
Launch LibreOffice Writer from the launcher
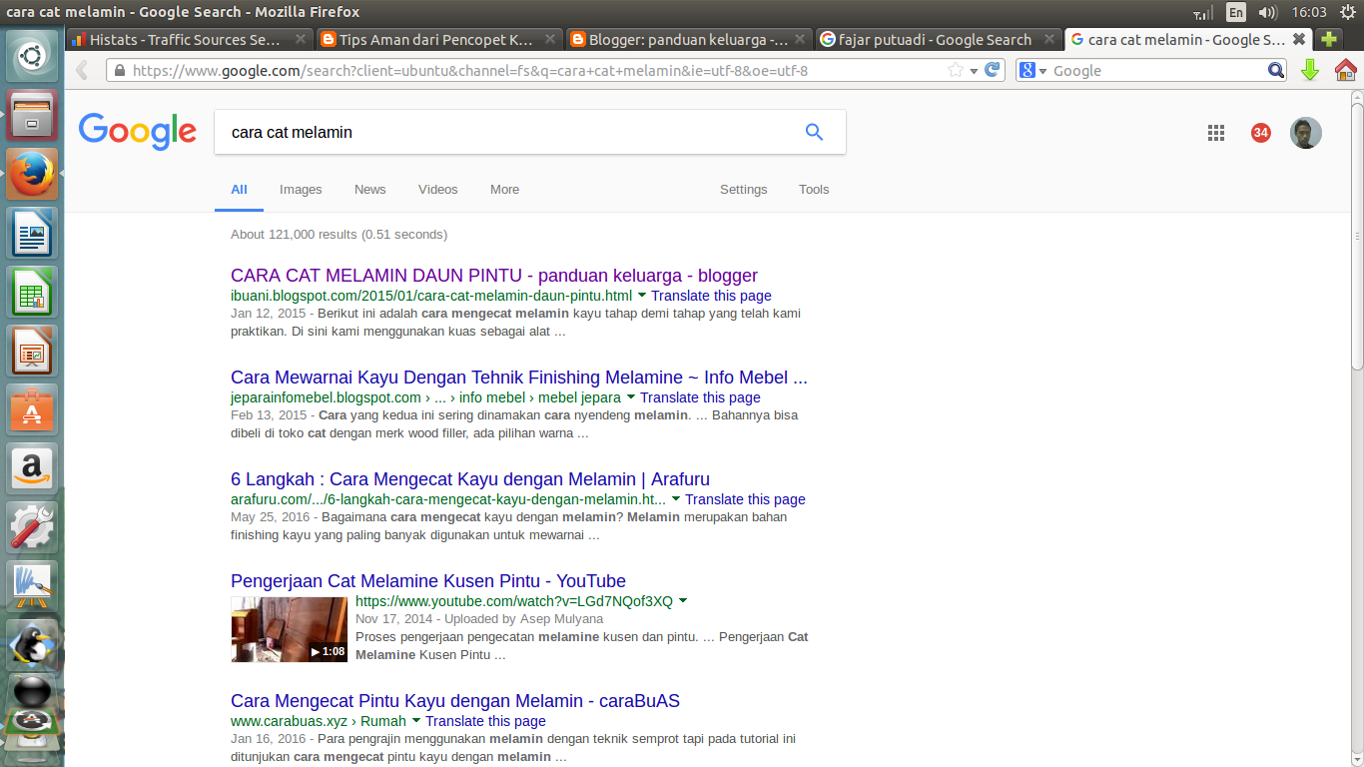click(x=32, y=232)
